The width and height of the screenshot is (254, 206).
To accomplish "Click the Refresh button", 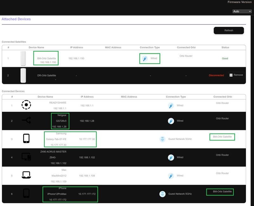I will pos(229,31).
